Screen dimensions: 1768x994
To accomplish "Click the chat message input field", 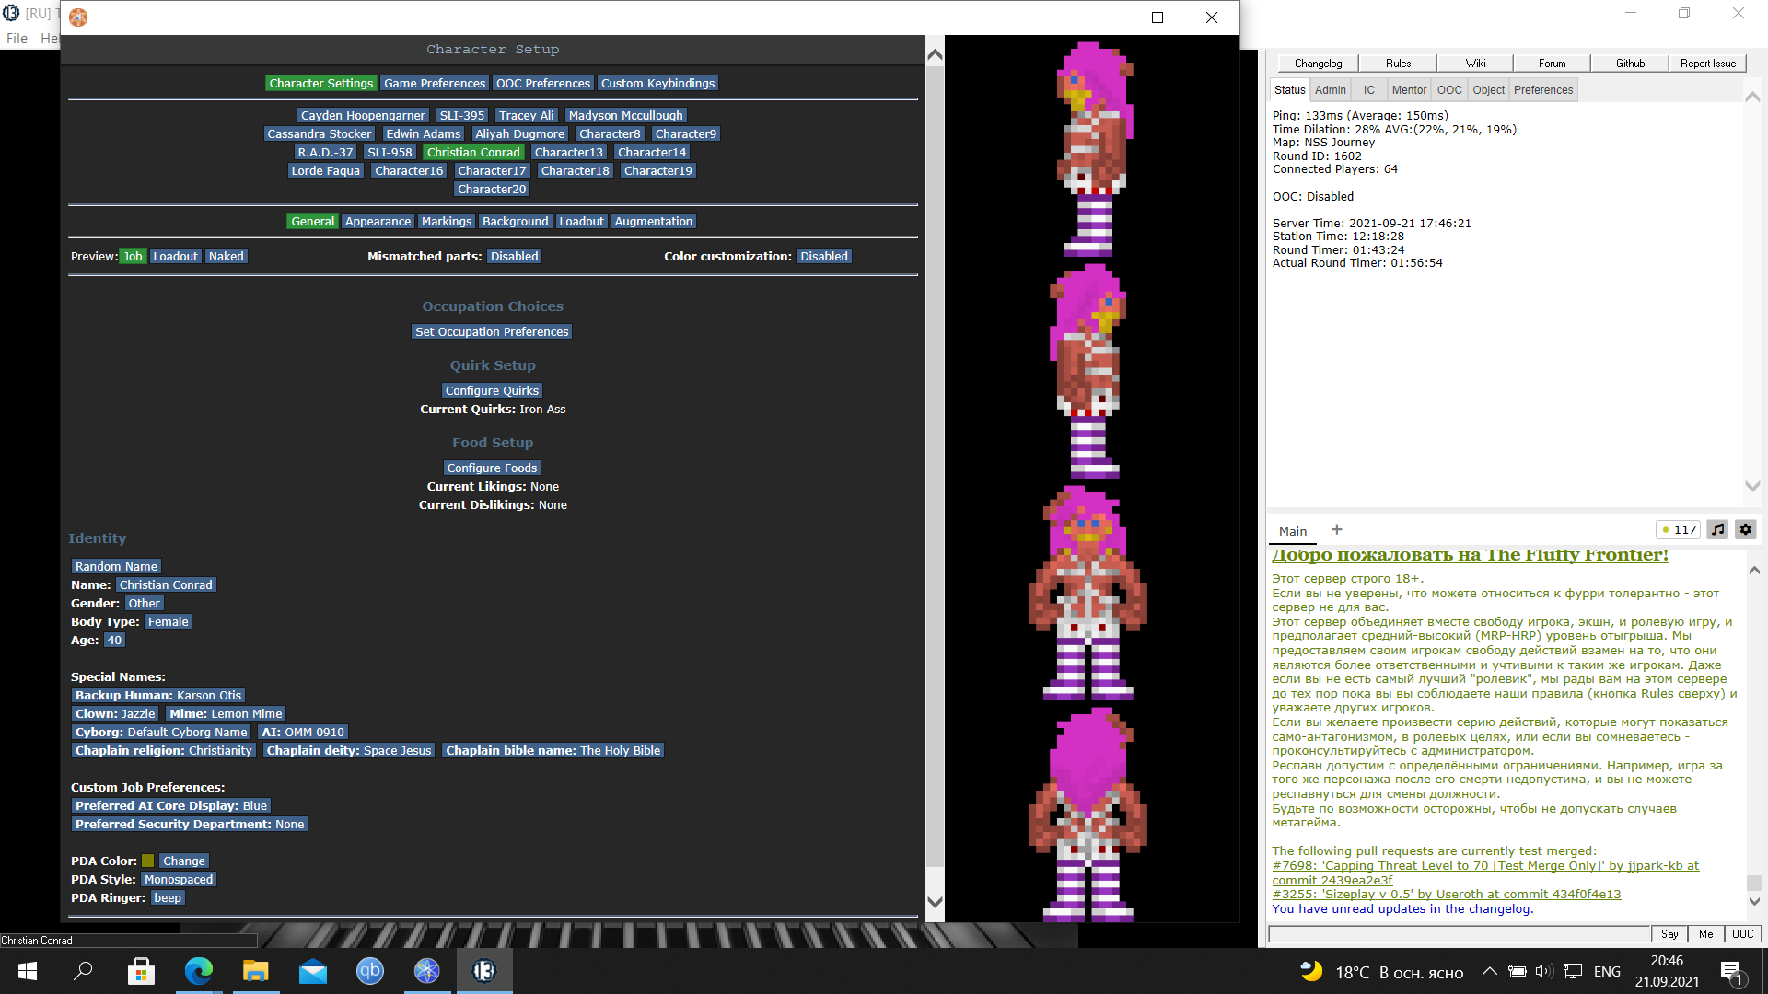I will click(x=1459, y=933).
